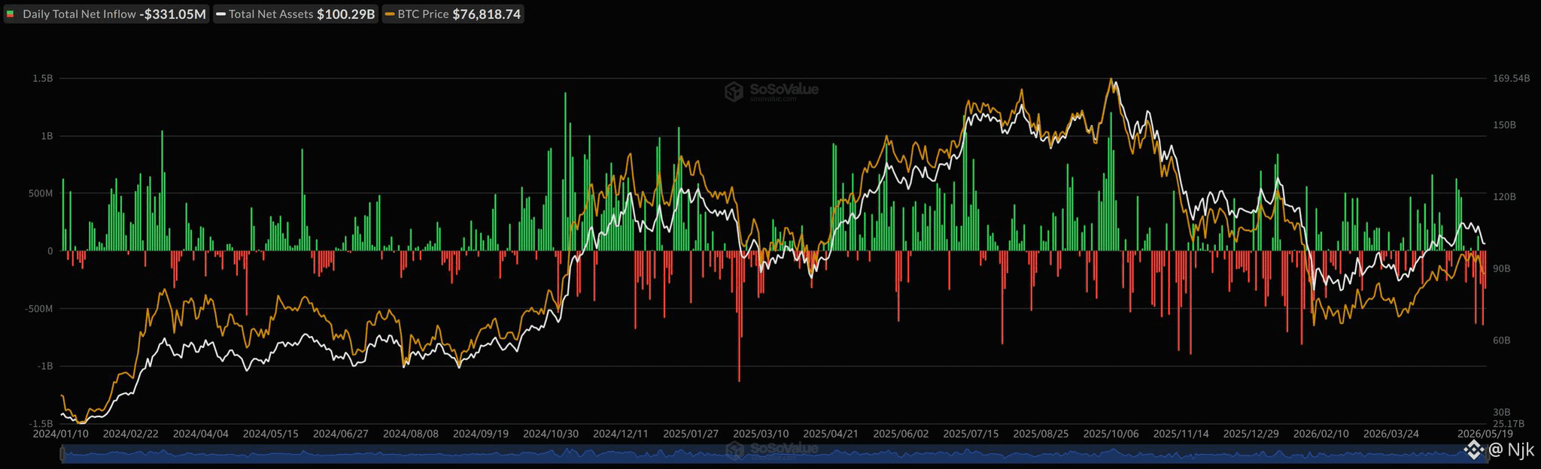Screen dimensions: 1541x469
Task: Click the 2025/12/29 date label
Action: (x=1251, y=434)
